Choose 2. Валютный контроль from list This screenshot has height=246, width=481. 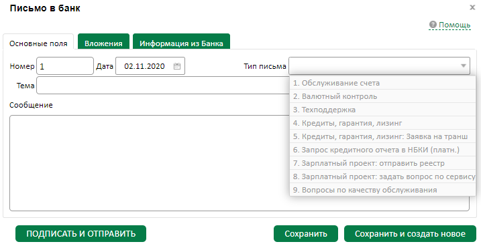pyautogui.click(x=382, y=96)
